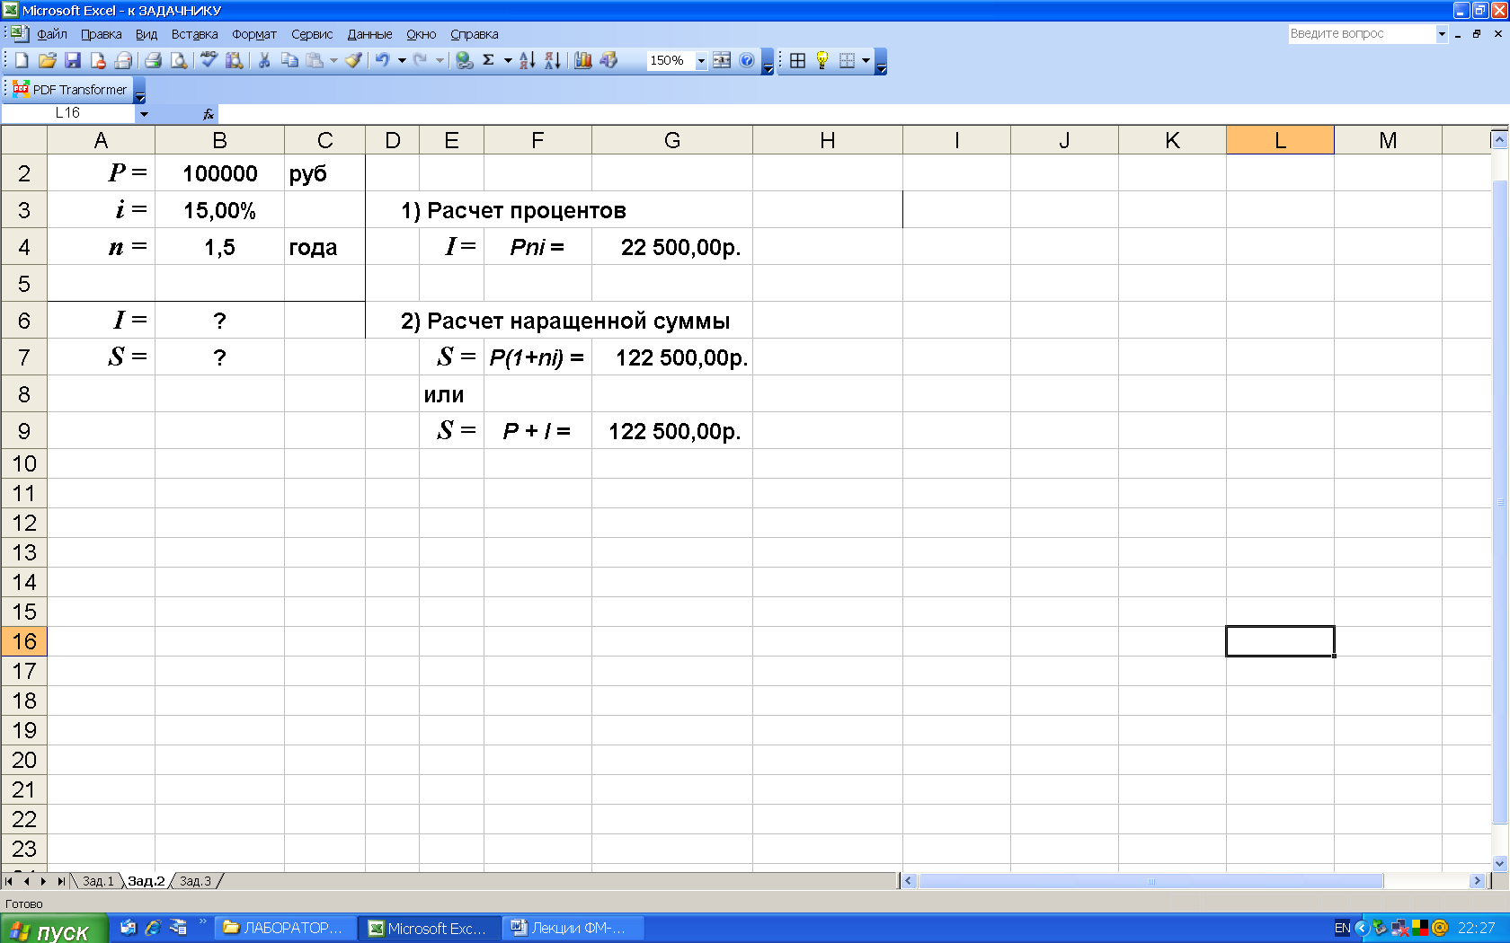Sort ascending with the A-Z icon
The height and width of the screenshot is (943, 1510).
click(x=528, y=60)
